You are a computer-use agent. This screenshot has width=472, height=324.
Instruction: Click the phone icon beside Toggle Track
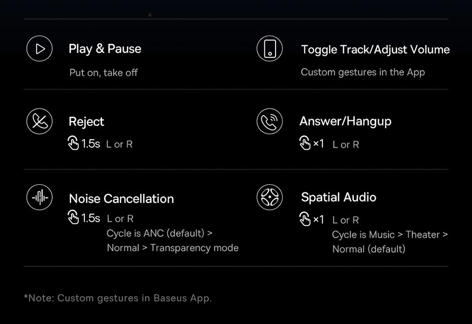tap(269, 49)
